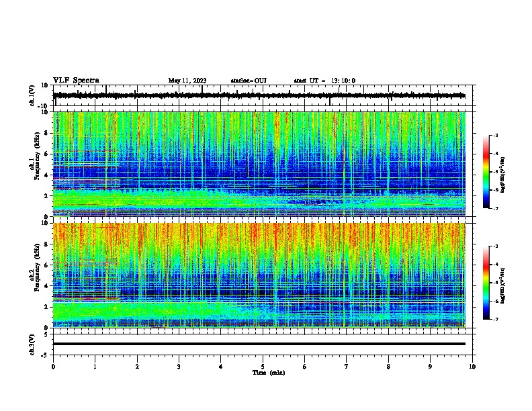Click the ch.2 spectrogram colorbar
Image resolution: width=532 pixels, height=411 pixels.
click(x=486, y=283)
